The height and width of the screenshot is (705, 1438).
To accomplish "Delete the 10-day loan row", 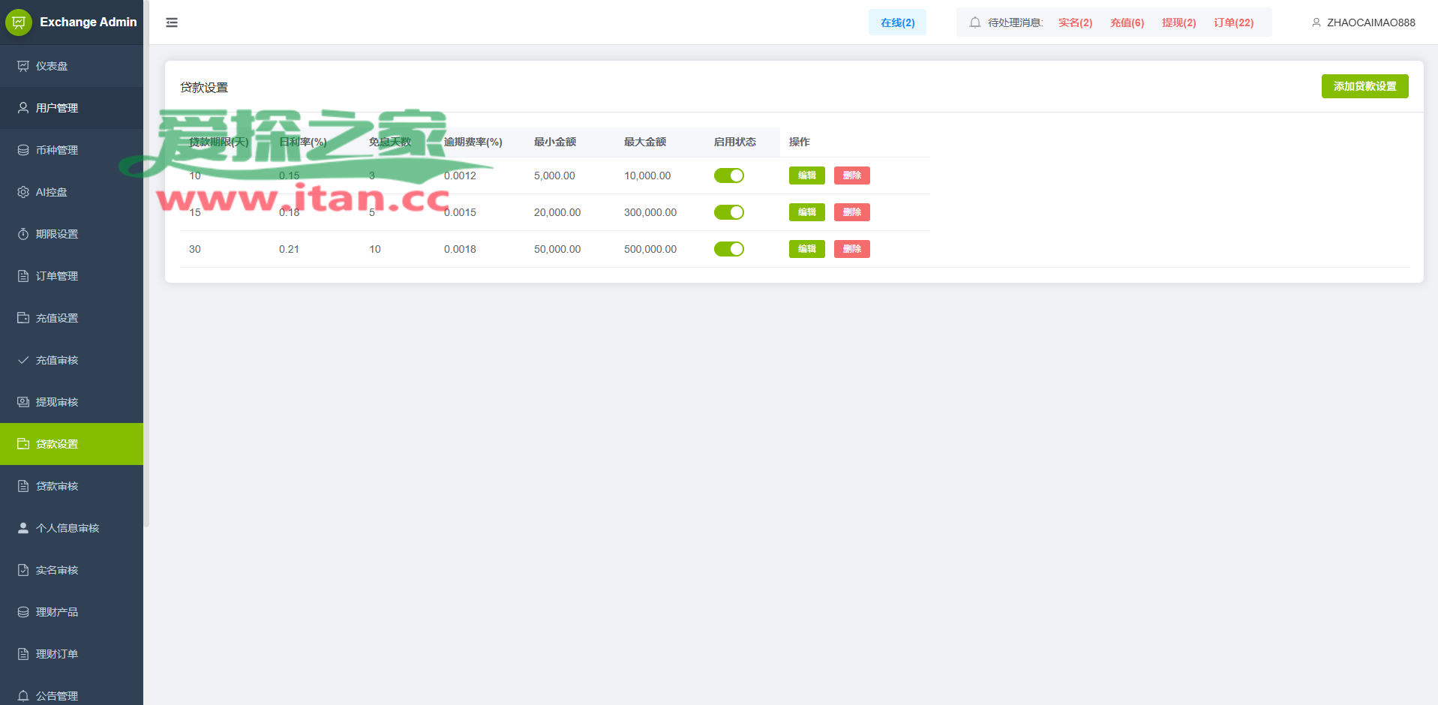I will pyautogui.click(x=852, y=175).
